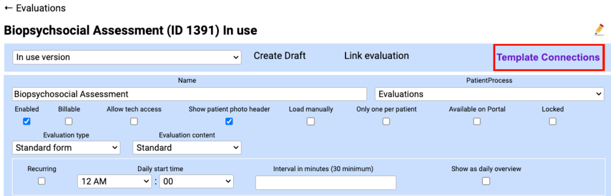Viewport: 611px width, 196px height.
Task: Open the Template Connections link
Action: pyautogui.click(x=548, y=57)
